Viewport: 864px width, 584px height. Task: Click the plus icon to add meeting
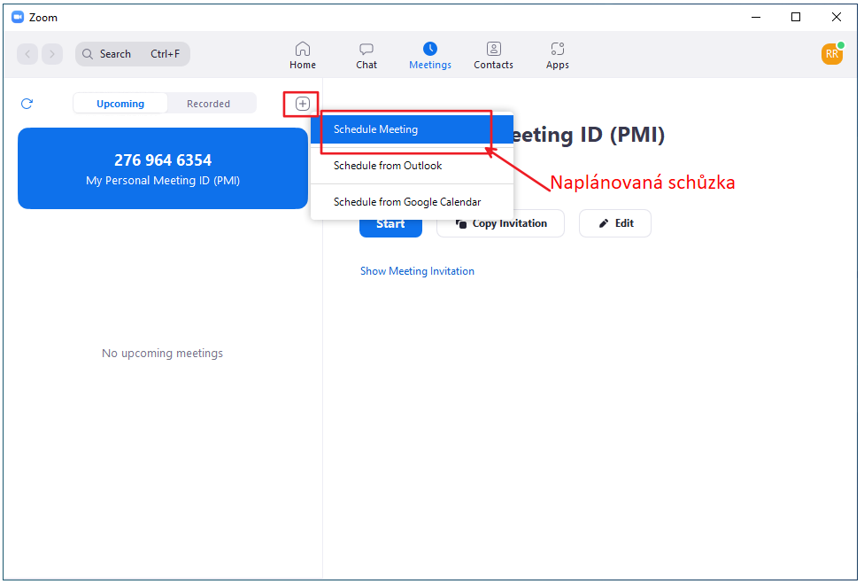[x=303, y=104]
